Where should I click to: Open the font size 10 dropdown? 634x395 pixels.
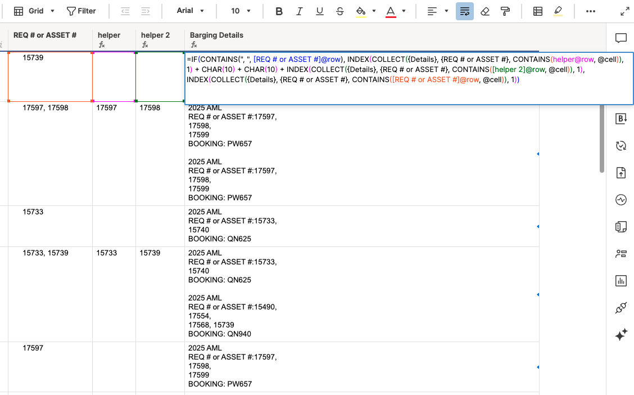(241, 11)
